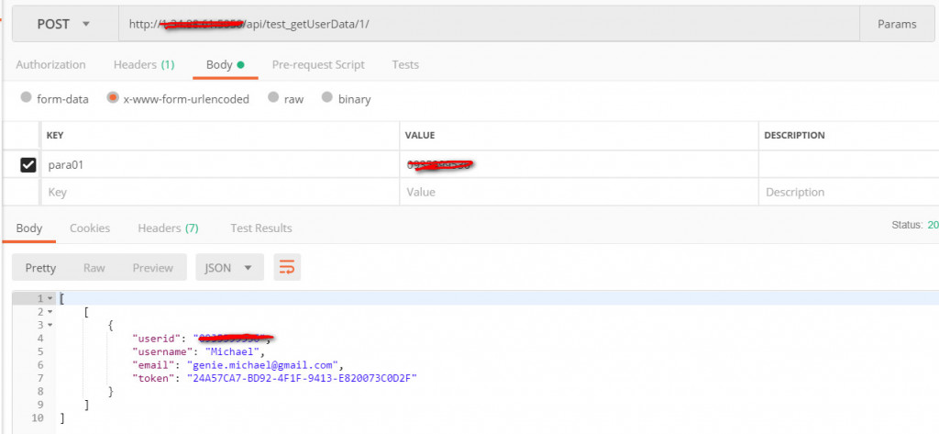Click the "email" key in response
The height and width of the screenshot is (434, 939).
[153, 364]
